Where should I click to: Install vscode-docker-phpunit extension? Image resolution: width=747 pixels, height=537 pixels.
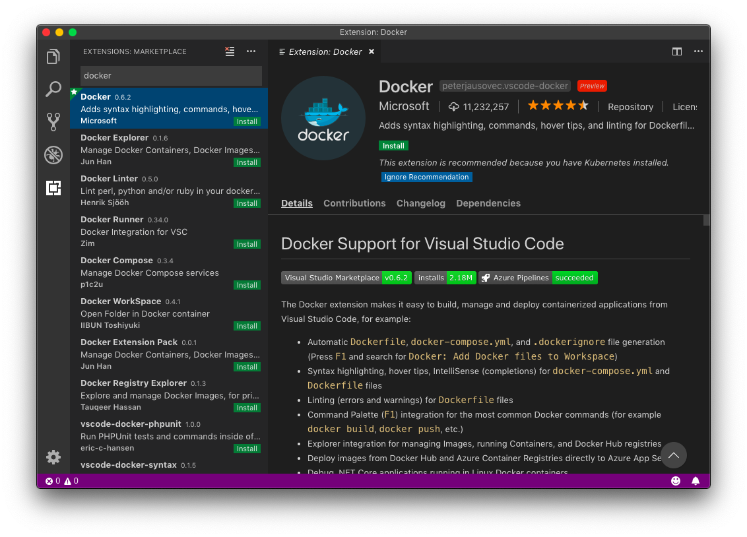coord(247,449)
